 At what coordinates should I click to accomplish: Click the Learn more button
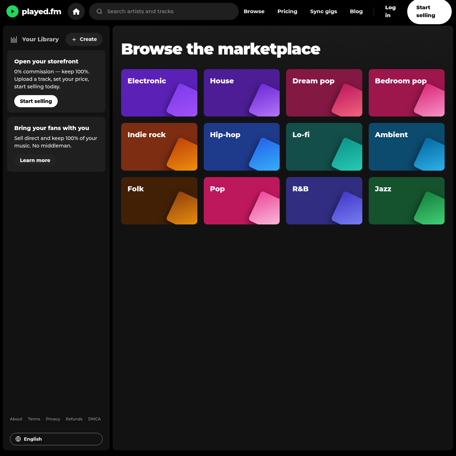[35, 160]
